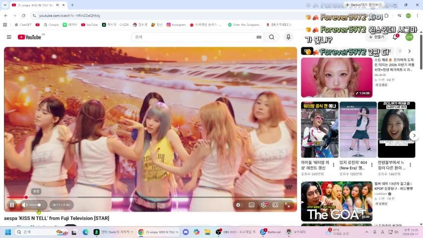
Task: Expand the system tray hidden icons chevron
Action: pyautogui.click(x=366, y=232)
